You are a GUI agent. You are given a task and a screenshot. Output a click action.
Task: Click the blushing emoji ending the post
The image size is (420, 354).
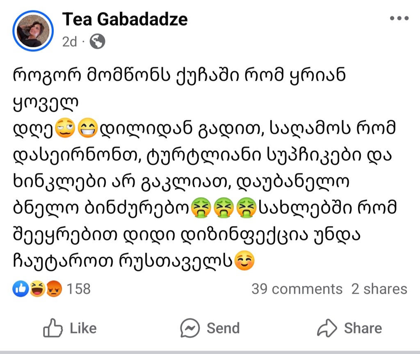pos(244,261)
